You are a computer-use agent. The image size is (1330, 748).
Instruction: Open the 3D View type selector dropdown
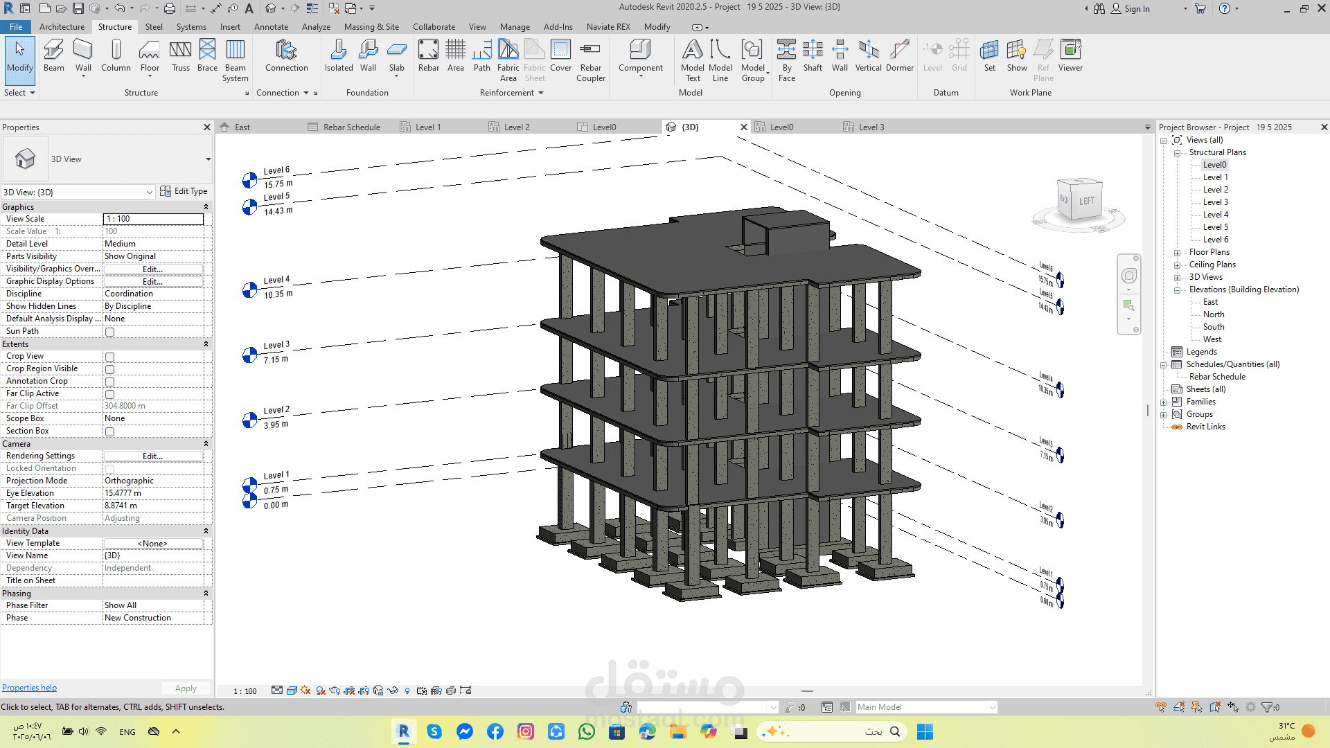208,159
